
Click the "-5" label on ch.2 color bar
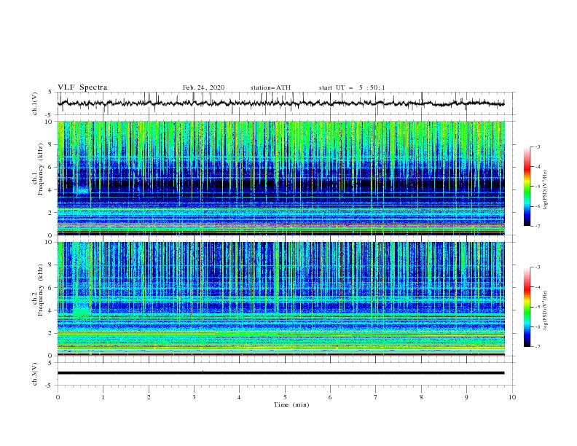pyautogui.click(x=538, y=307)
